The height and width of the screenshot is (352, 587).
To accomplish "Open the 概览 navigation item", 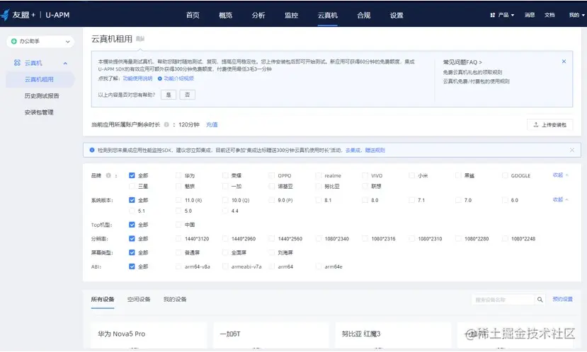I will click(226, 15).
